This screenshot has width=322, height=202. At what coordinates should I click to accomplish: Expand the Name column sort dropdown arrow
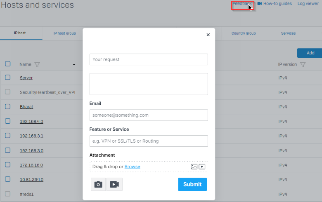74,65
